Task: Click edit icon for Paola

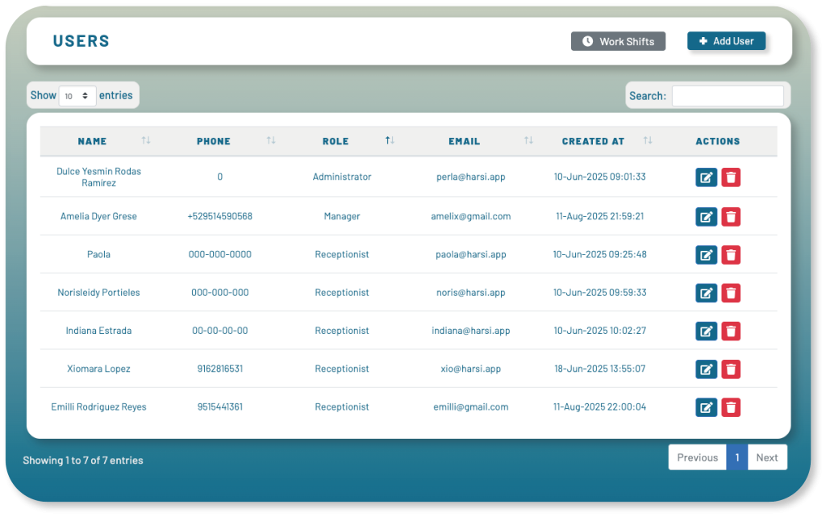Action: 706,255
